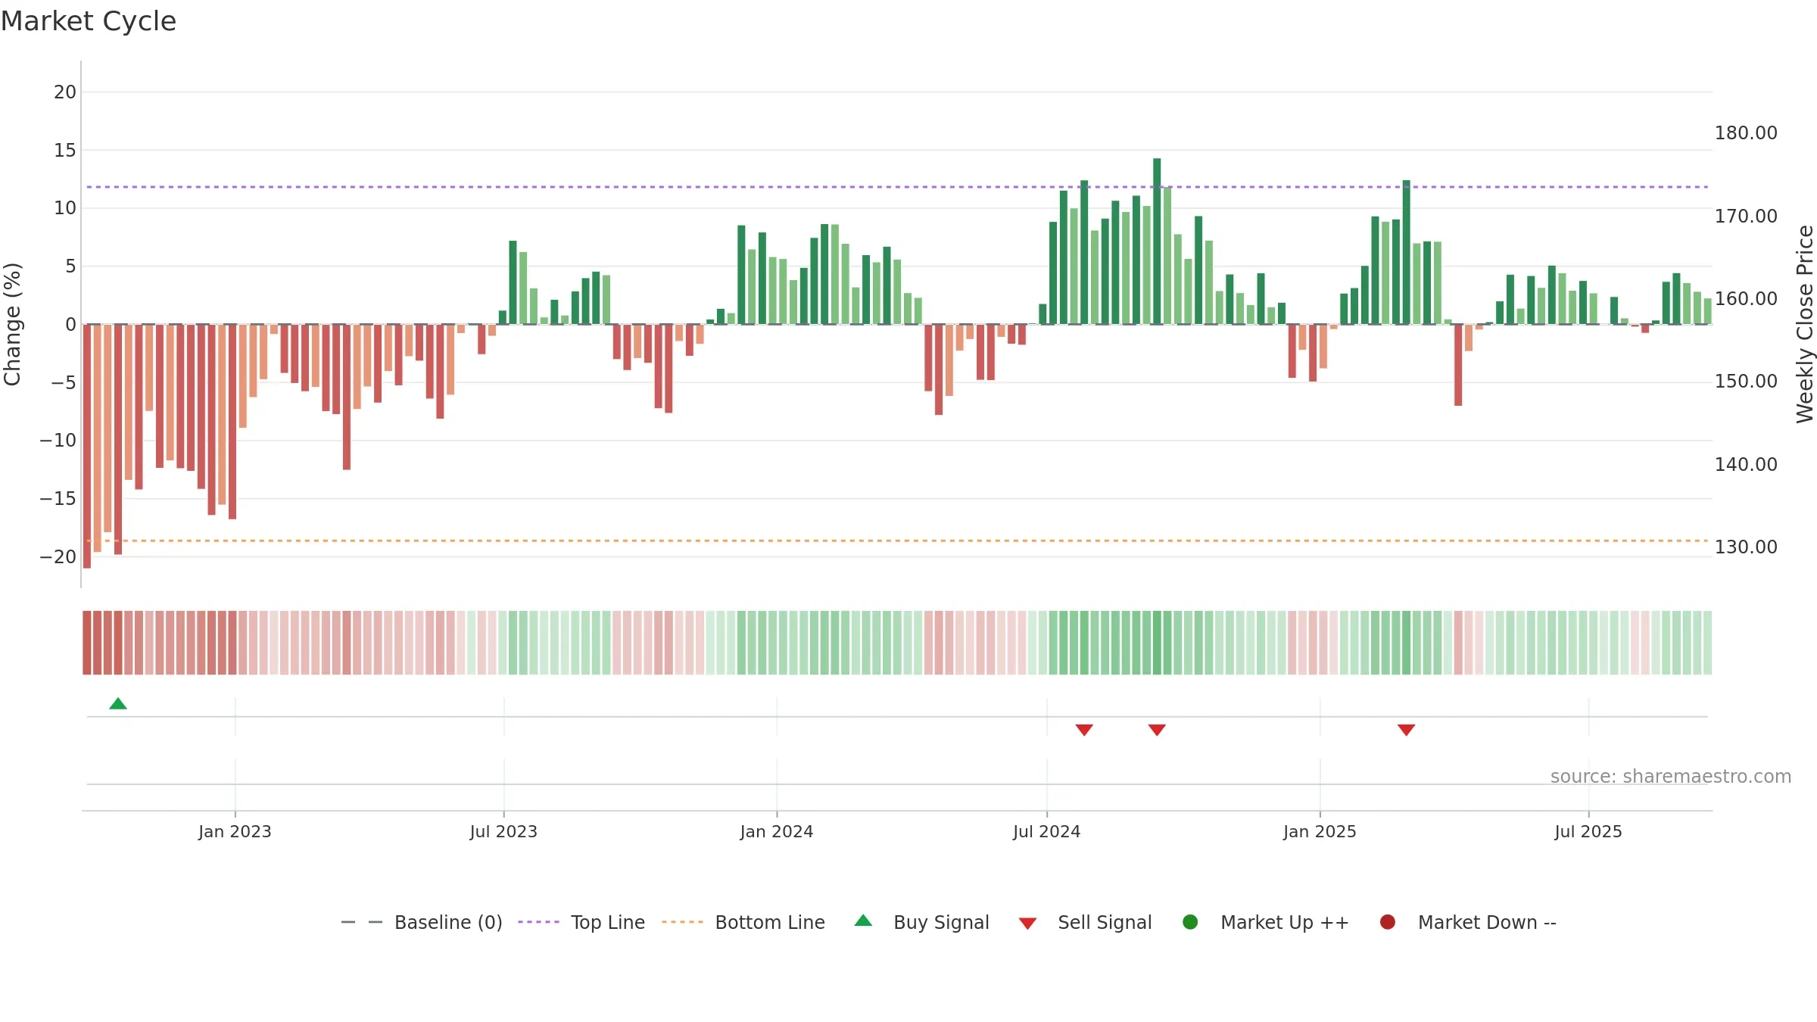1817x1022 pixels.
Task: Click the Jul 2024 axis label
Action: 1047,832
